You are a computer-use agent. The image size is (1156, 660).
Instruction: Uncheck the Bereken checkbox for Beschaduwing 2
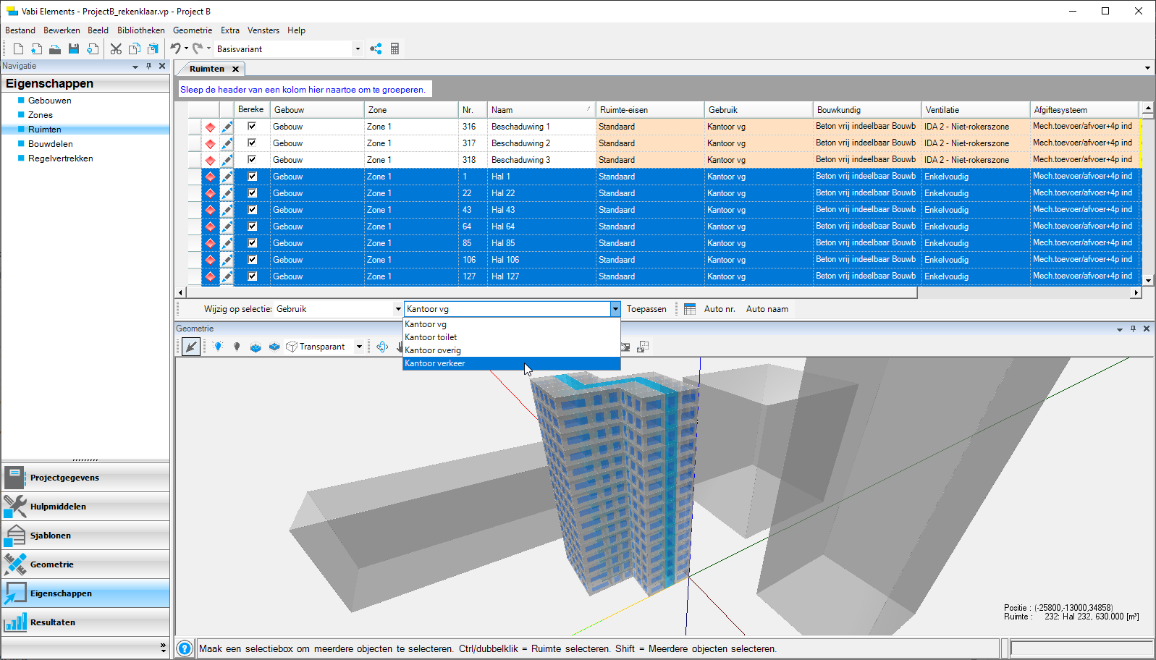252,143
